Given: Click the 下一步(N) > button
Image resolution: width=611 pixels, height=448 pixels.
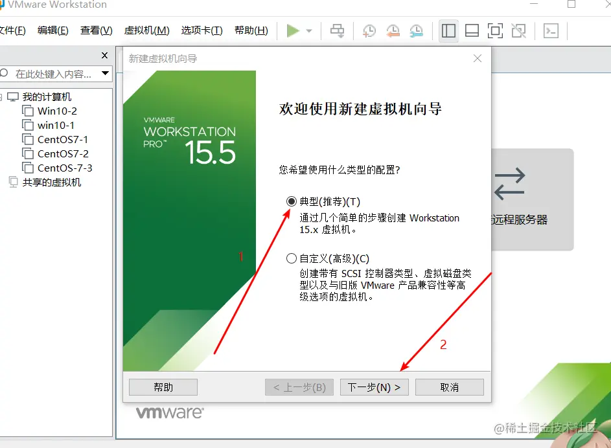Looking at the screenshot, I should click(x=374, y=387).
